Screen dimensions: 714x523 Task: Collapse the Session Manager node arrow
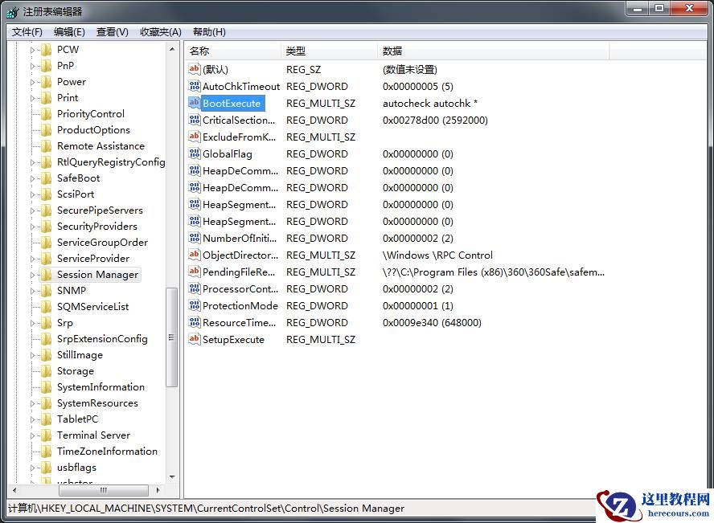[32, 274]
